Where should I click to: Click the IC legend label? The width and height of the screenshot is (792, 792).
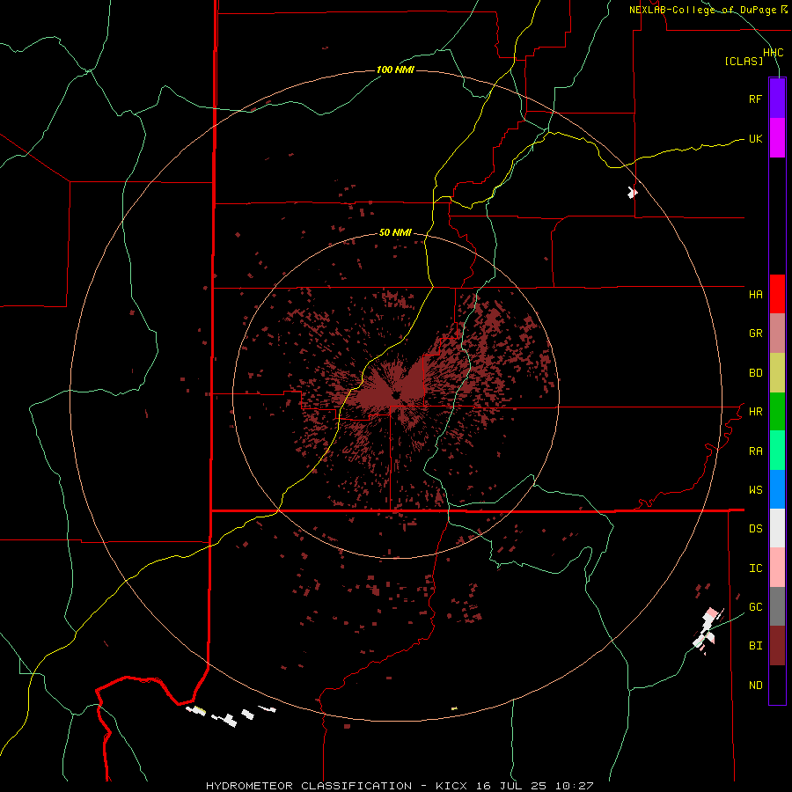755,568
